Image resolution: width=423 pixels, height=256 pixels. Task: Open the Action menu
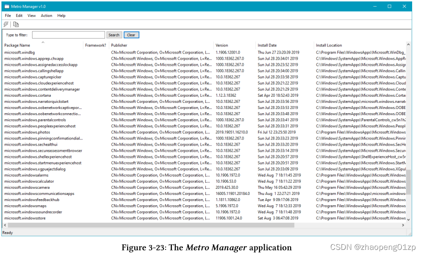pos(47,16)
